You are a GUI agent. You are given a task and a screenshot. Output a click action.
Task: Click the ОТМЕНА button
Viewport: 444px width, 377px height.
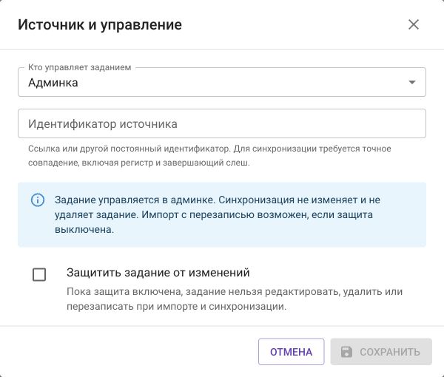click(291, 352)
